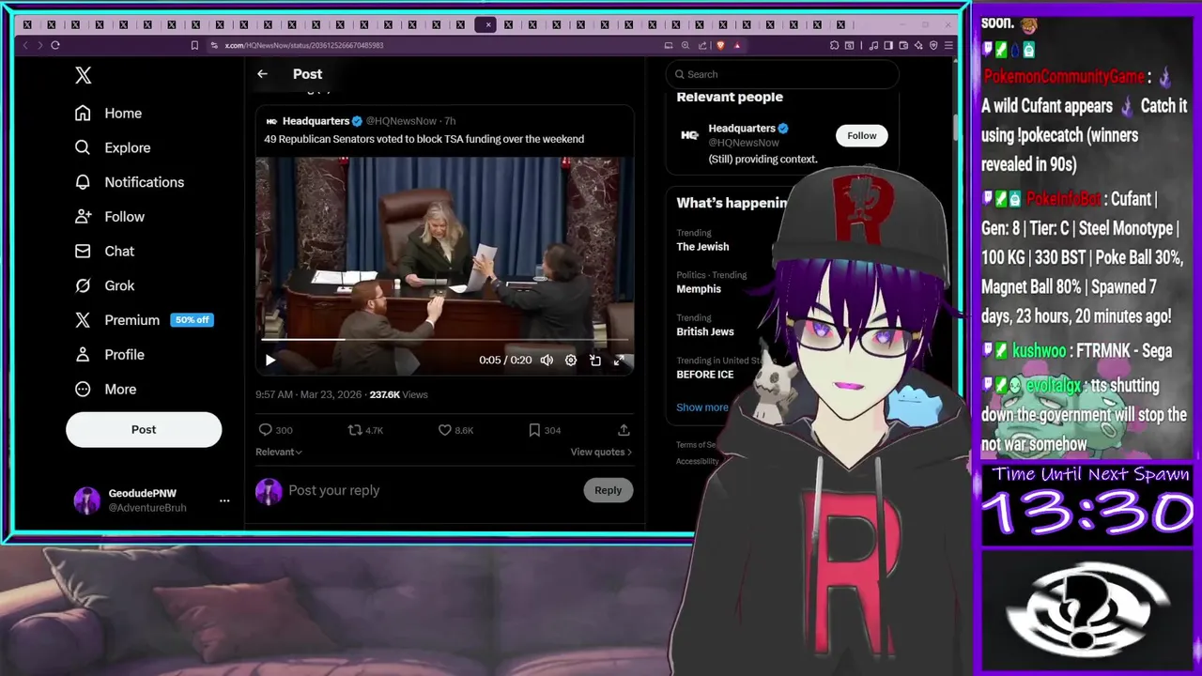Image resolution: width=1202 pixels, height=676 pixels.
Task: Open Chat in the sidebar
Action: click(105, 252)
